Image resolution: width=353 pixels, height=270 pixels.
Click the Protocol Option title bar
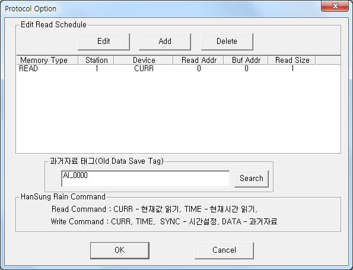pyautogui.click(x=158, y=8)
